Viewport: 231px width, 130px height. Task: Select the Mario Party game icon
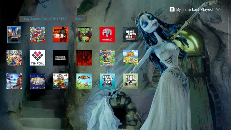point(107,58)
